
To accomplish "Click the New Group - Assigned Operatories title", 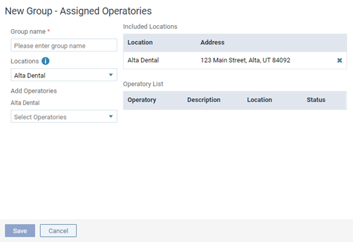I will pos(79,11).
